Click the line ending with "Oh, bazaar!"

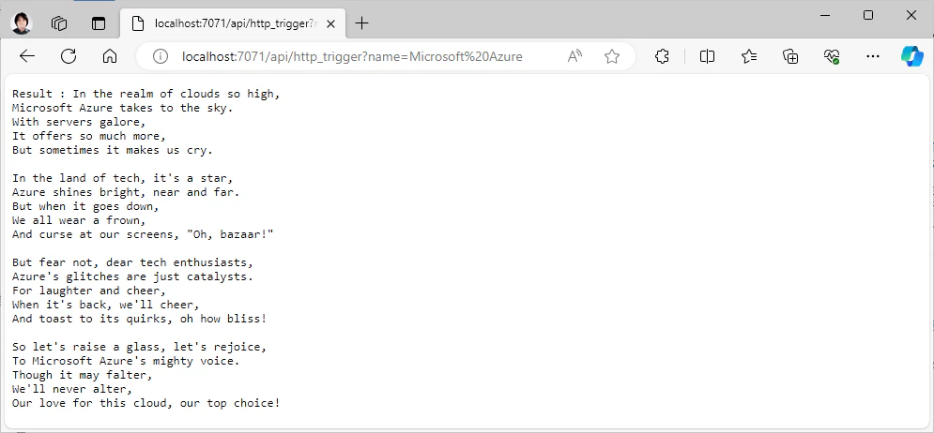[x=143, y=234]
